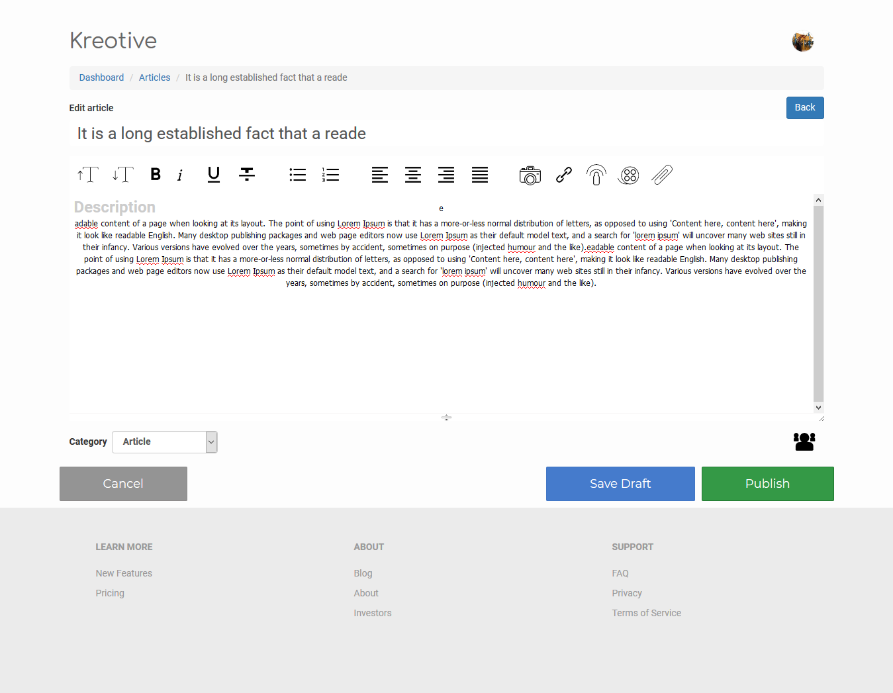
Task: Apply strikethrough to text
Action: (247, 175)
